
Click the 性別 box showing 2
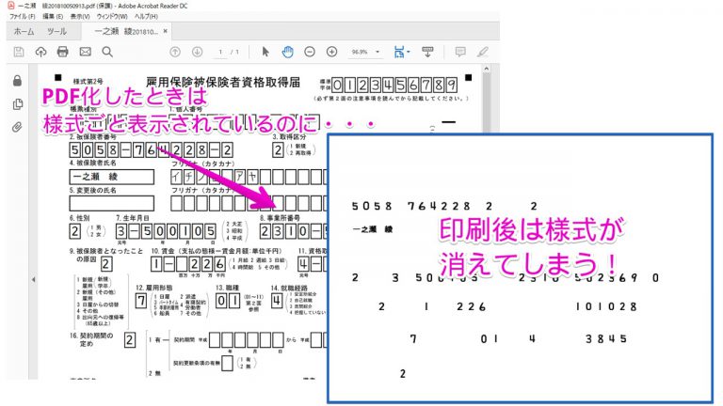click(x=74, y=231)
